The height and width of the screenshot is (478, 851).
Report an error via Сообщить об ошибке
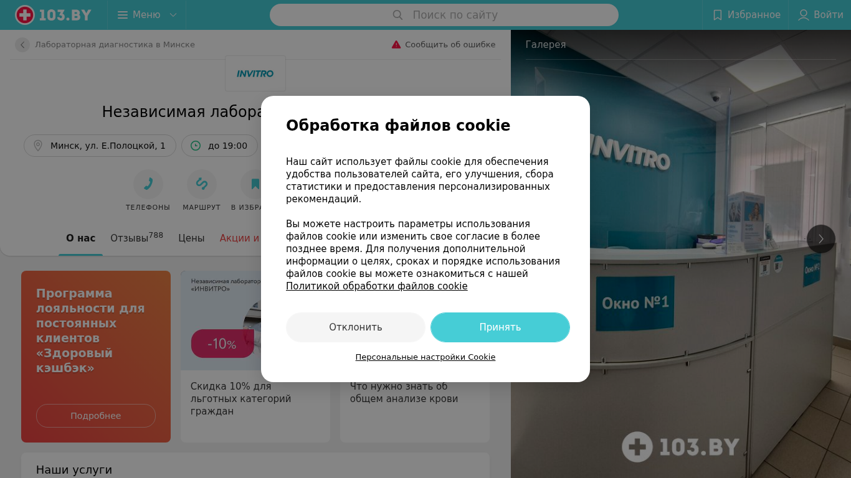444,45
